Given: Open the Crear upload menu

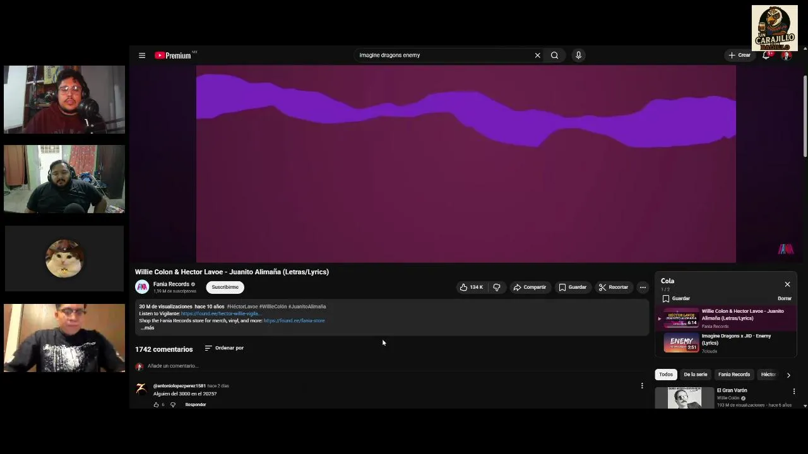Looking at the screenshot, I should [x=739, y=55].
